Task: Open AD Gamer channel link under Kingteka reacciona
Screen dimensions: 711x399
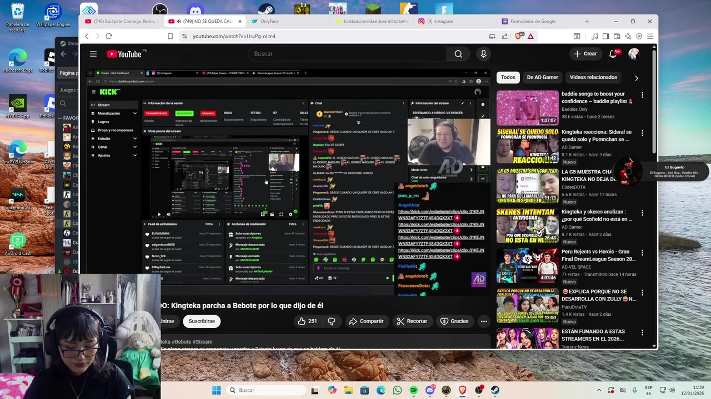Action: pos(572,147)
